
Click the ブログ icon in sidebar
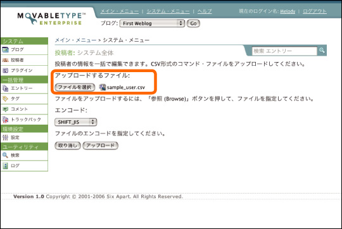click(5, 50)
